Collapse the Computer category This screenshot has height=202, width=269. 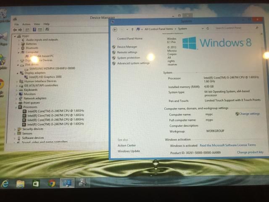tap(18, 52)
